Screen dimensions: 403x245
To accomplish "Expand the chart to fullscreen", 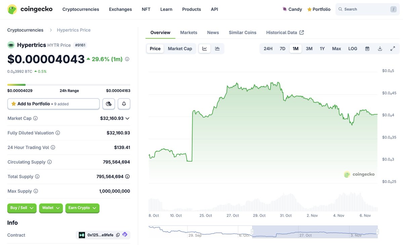I will [x=393, y=49].
